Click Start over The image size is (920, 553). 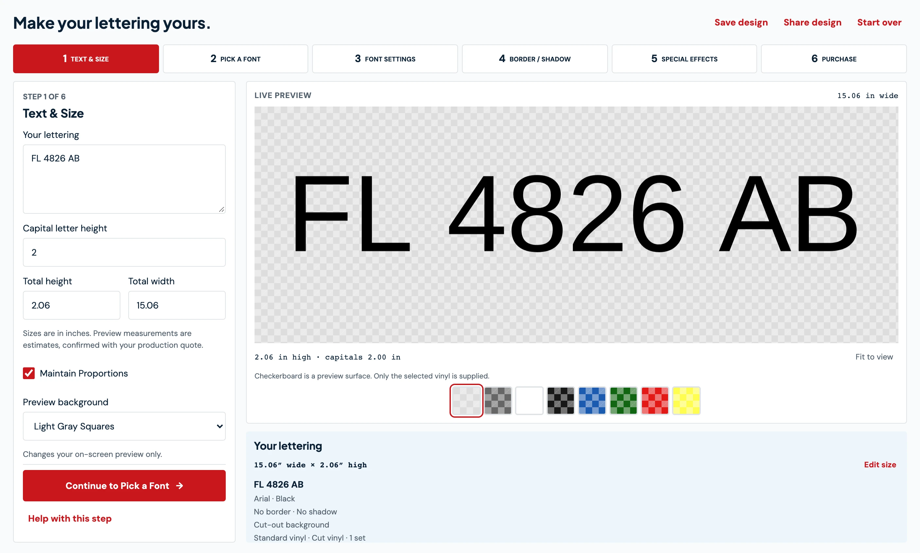tap(879, 22)
